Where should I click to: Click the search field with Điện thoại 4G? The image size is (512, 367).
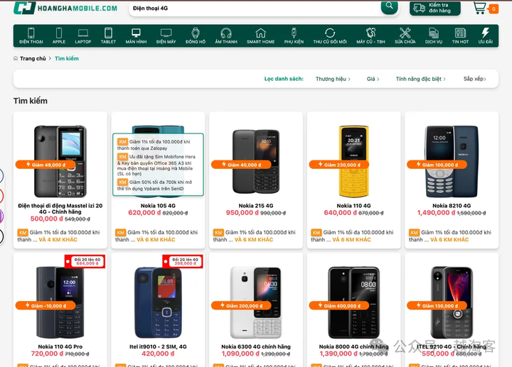pos(255,9)
